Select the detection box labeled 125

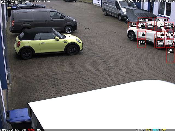[161, 43]
